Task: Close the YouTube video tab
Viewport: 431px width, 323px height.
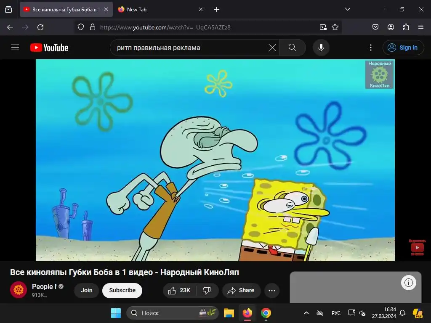Action: point(106,9)
